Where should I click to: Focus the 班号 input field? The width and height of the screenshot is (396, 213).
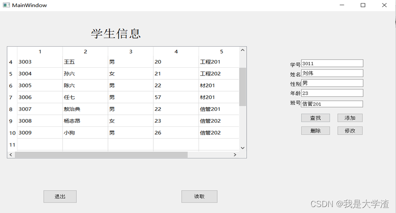click(x=332, y=104)
